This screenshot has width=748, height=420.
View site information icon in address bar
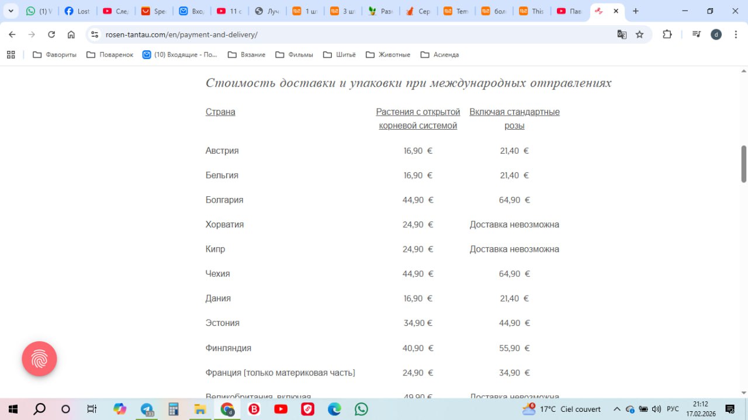click(x=95, y=34)
